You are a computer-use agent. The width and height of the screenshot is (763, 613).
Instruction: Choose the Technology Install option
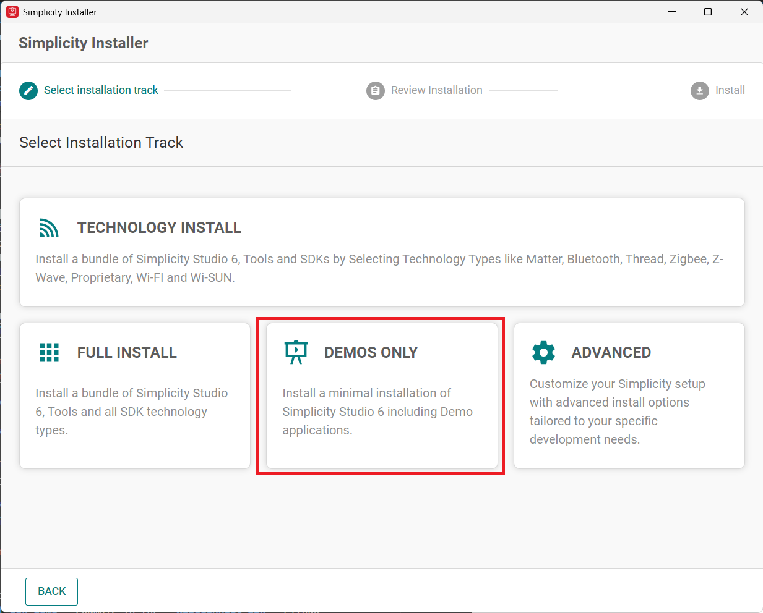381,252
